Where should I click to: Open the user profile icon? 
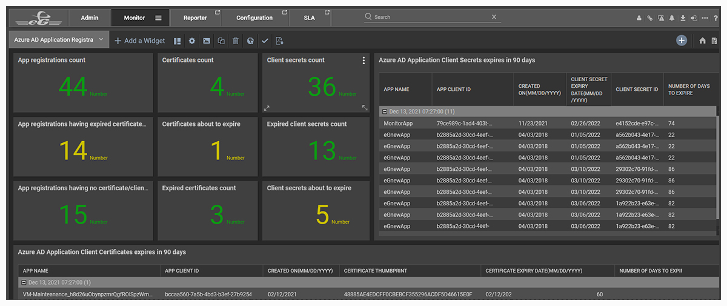(x=639, y=18)
